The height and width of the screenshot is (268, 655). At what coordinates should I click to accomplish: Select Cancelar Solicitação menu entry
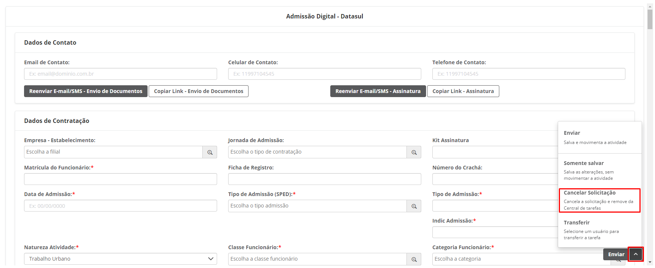599,200
